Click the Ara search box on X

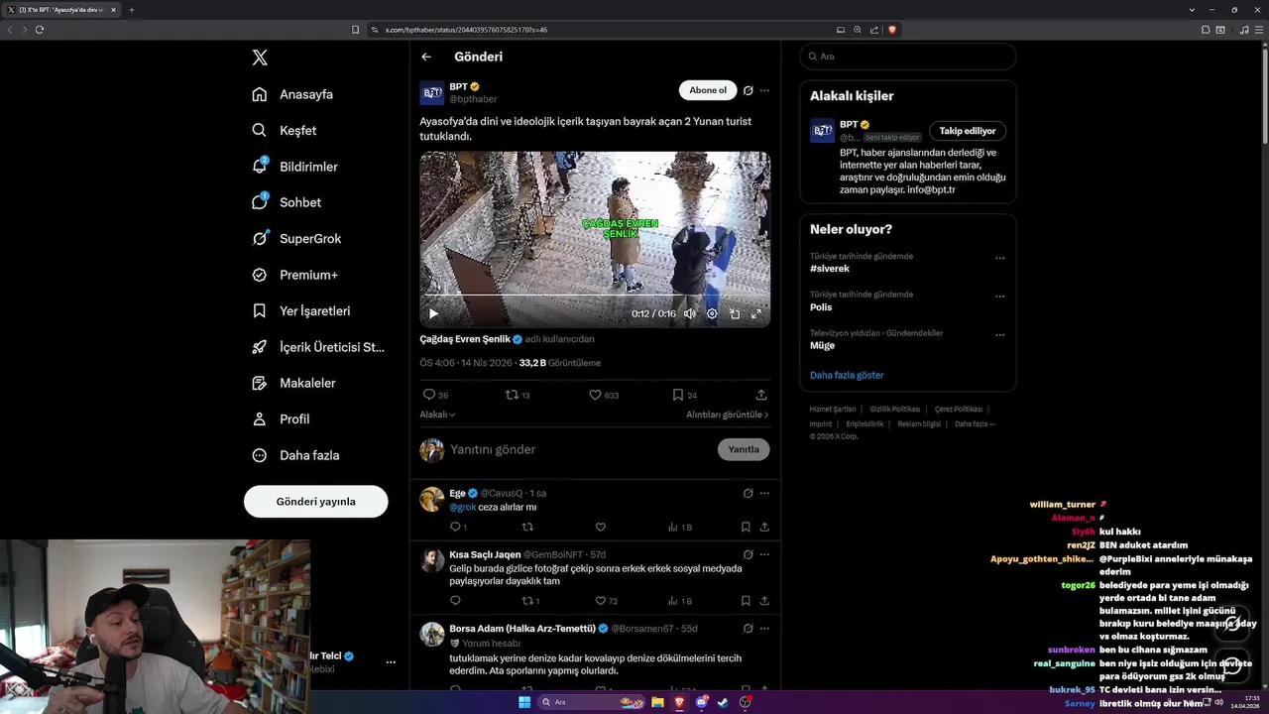907,57
